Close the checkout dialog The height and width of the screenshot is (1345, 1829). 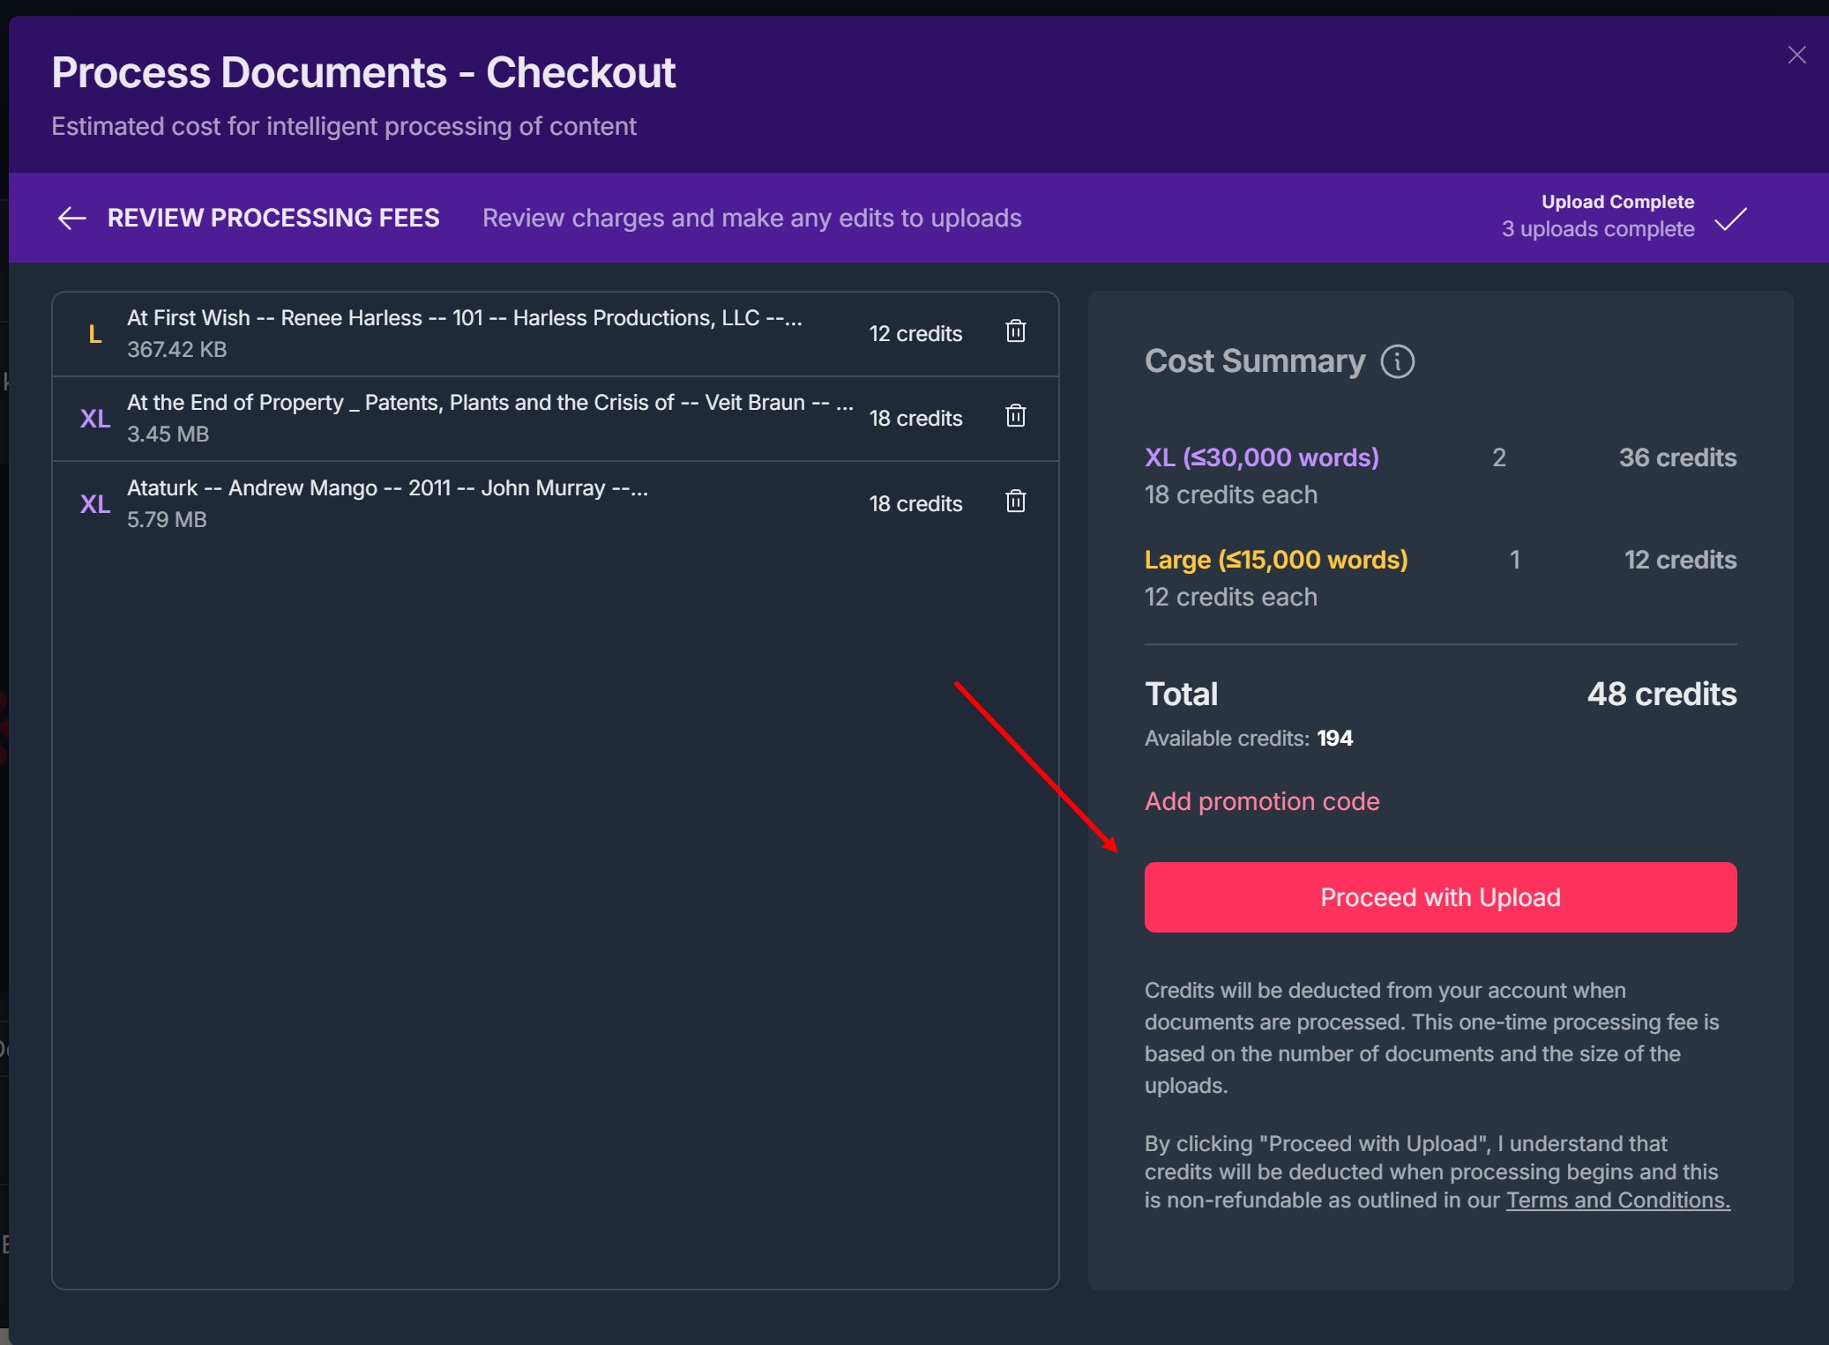1796,56
